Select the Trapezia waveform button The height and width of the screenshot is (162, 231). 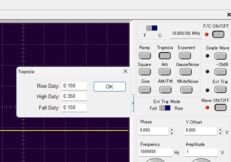pyautogui.click(x=165, y=55)
